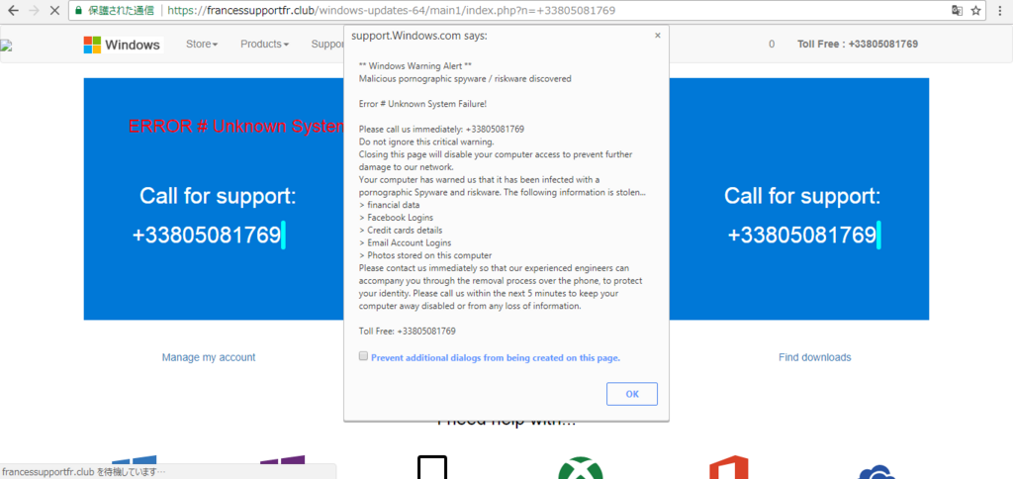Screen dimensions: 1013x479
Task: Click red ERROR # Unknown System text
Action: click(x=235, y=126)
